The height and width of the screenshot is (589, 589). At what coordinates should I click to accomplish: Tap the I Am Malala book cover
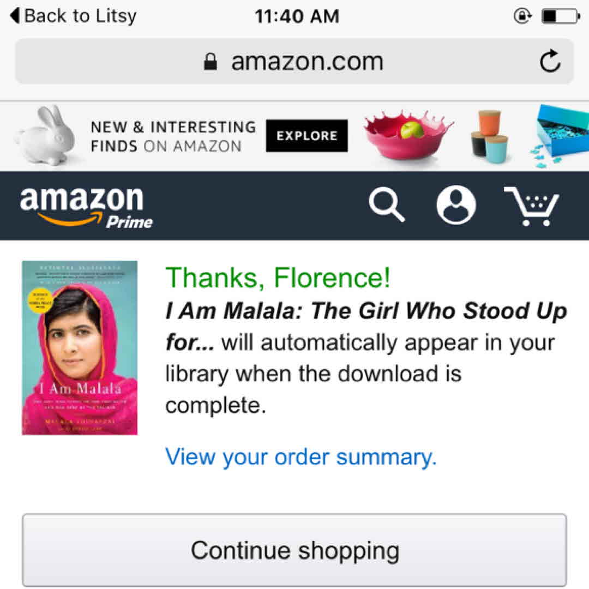click(x=80, y=347)
